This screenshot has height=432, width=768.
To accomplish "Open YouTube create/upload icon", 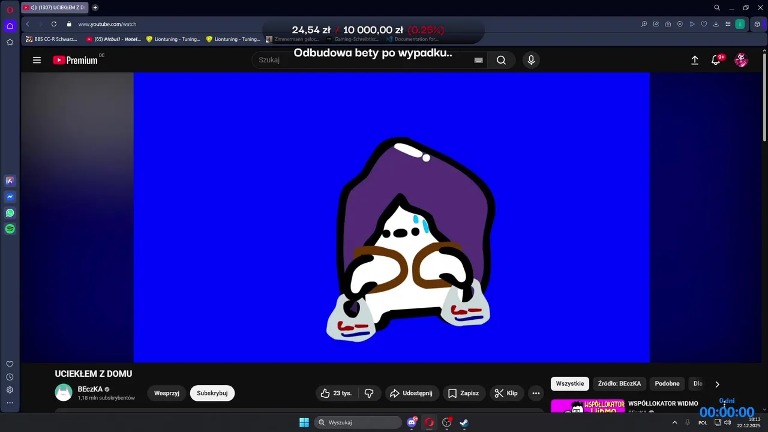I will tap(695, 60).
